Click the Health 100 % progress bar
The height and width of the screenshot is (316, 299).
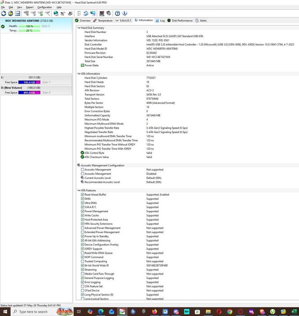[x=29, y=26]
